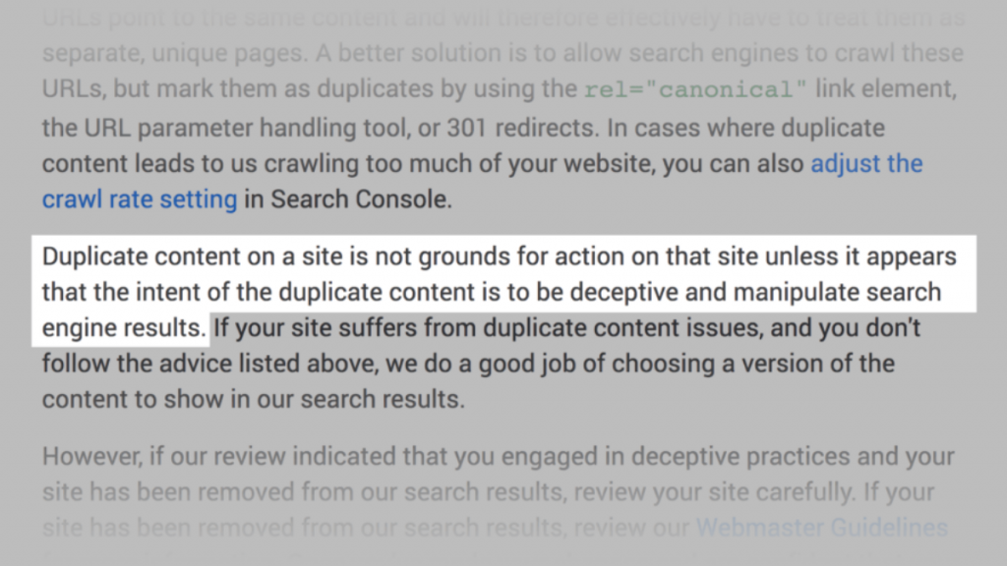The image size is (1007, 566).
Task: Click the word "However" starting the paragraph
Action: click(x=87, y=457)
